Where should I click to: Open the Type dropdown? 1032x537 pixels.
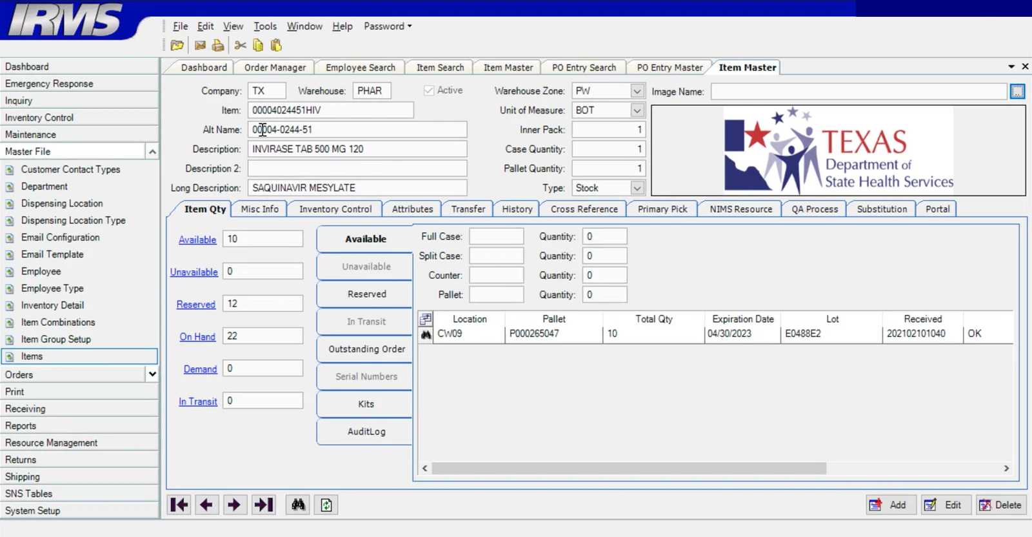pos(637,188)
